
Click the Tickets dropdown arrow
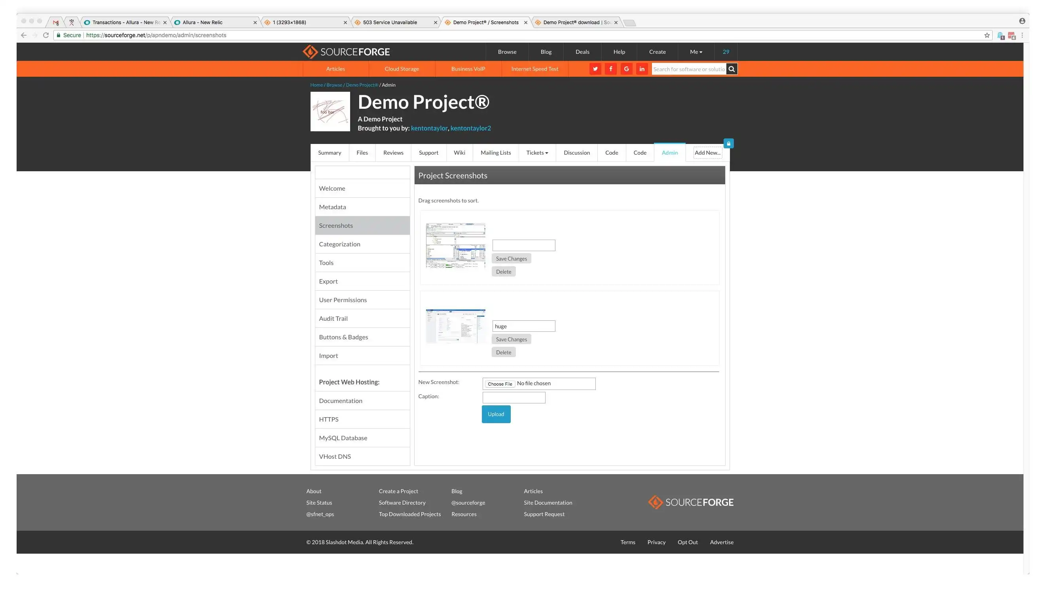coord(547,152)
